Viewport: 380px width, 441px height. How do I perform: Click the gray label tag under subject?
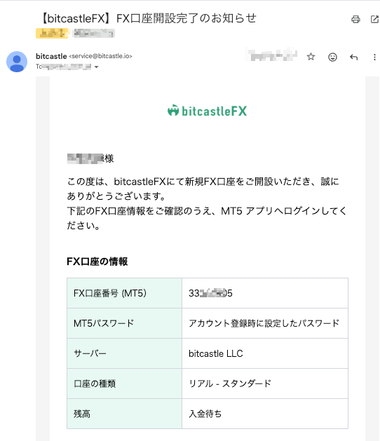[x=94, y=33]
